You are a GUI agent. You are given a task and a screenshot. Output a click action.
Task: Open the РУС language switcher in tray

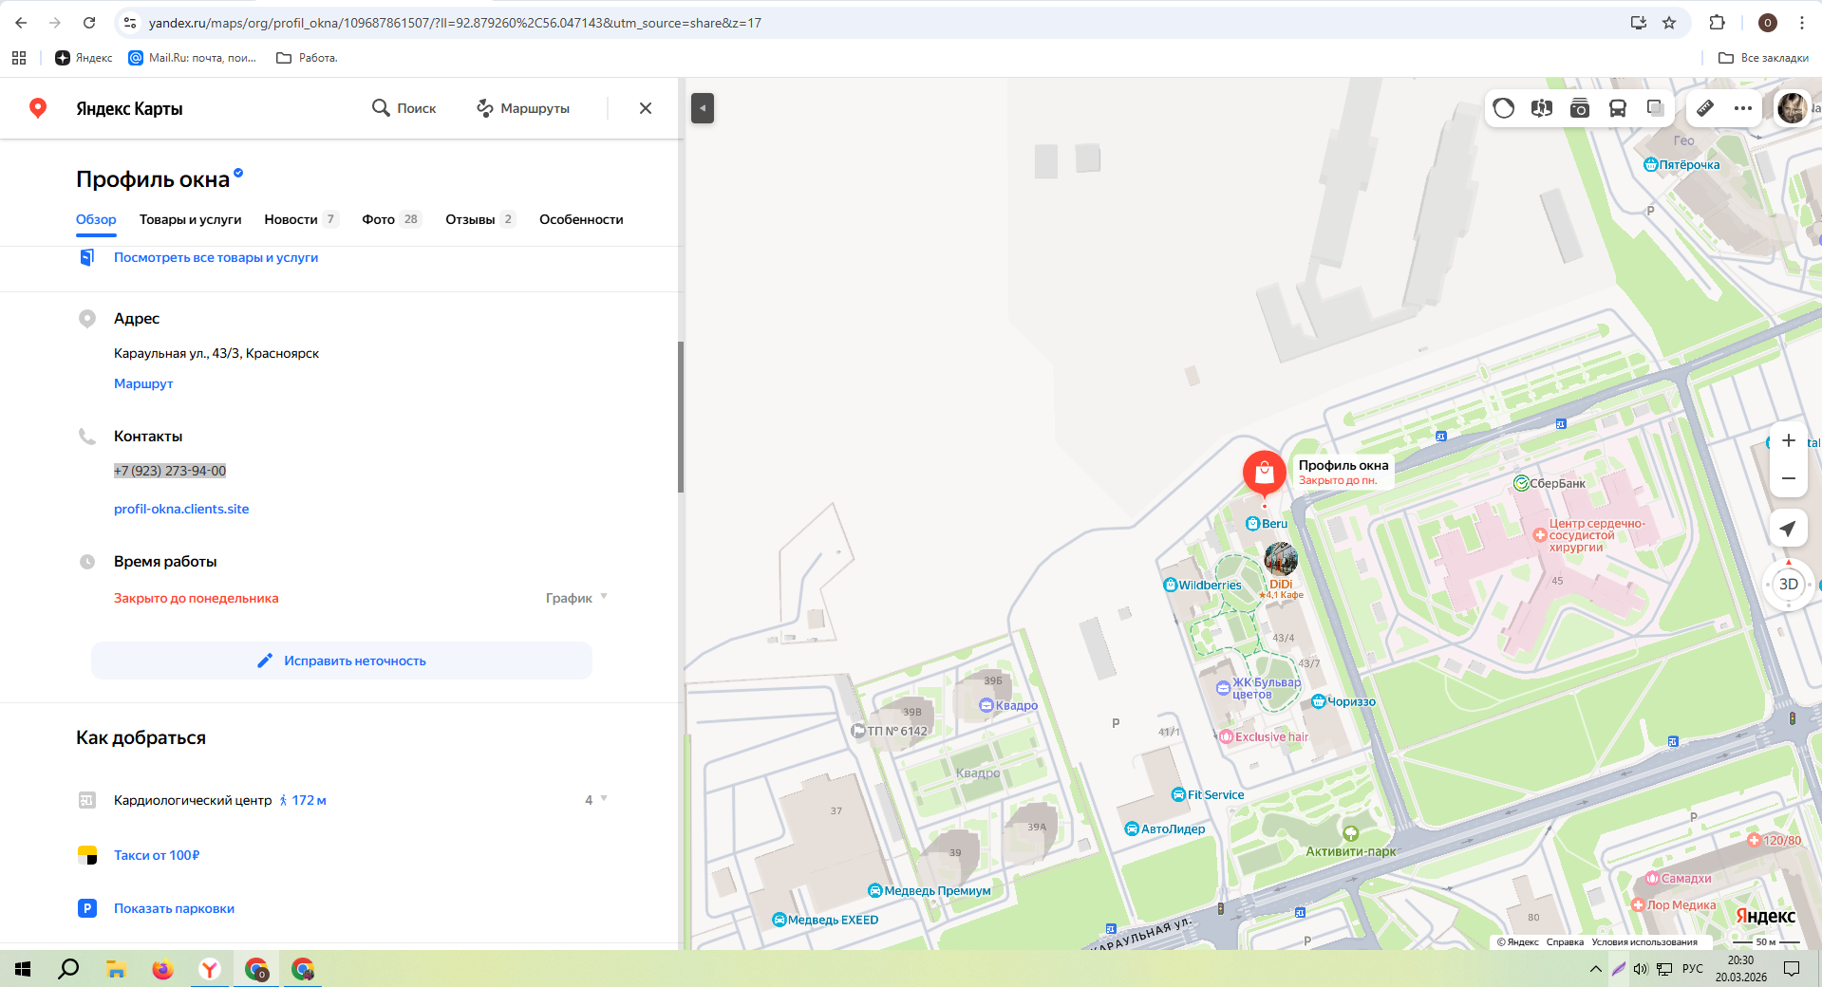tap(1693, 969)
